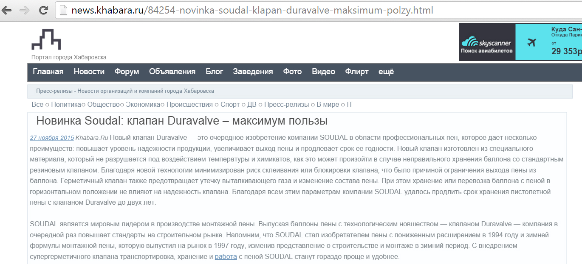Click the Khabara.Ru source label
Viewport: 582px width, 264px height.
point(92,138)
